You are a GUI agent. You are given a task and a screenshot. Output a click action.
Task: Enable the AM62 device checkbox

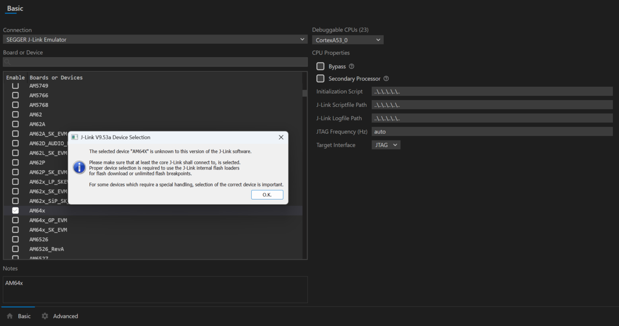pyautogui.click(x=15, y=115)
